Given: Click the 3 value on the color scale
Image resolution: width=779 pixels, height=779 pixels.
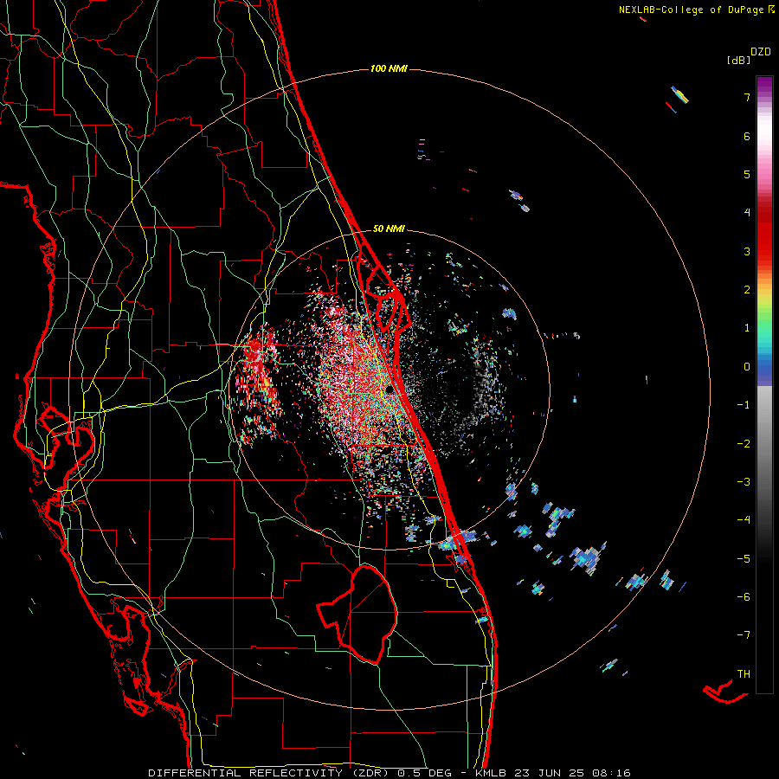Looking at the screenshot, I should point(747,251).
